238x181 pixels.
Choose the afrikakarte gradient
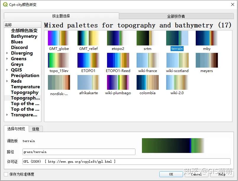pyautogui.click(x=88, y=82)
